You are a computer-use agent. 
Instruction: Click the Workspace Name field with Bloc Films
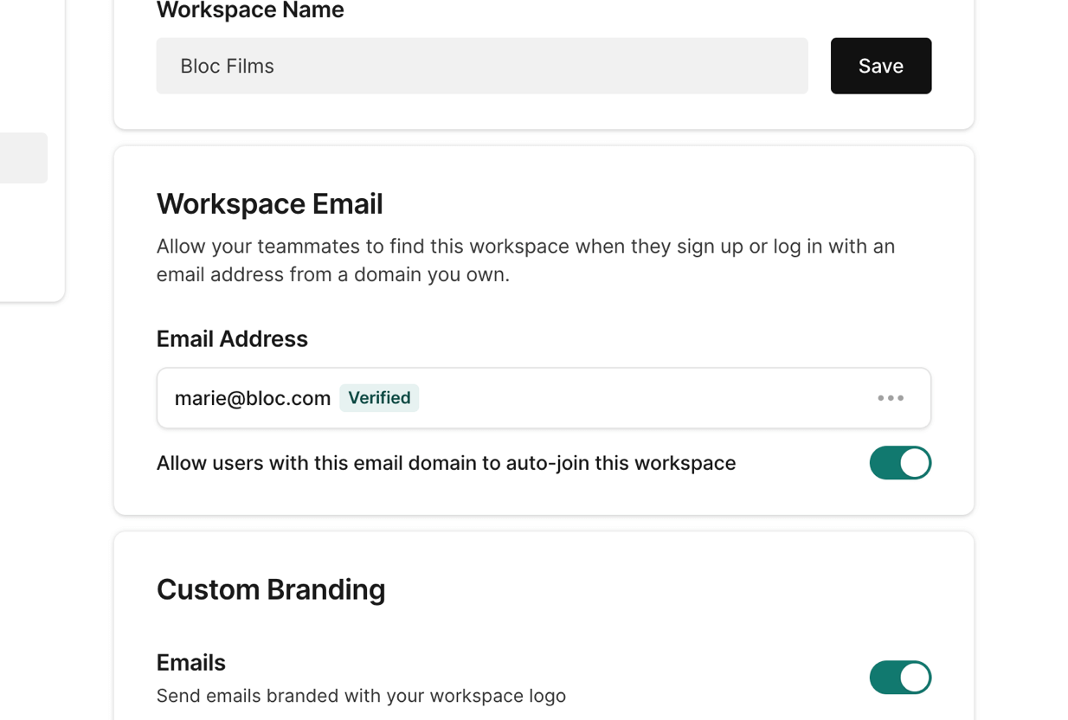coord(481,66)
